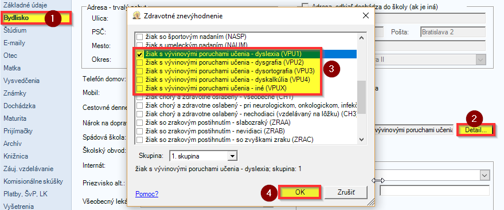
Task: Check so zvyškami zraku (ZRAC)
Action: [139, 140]
